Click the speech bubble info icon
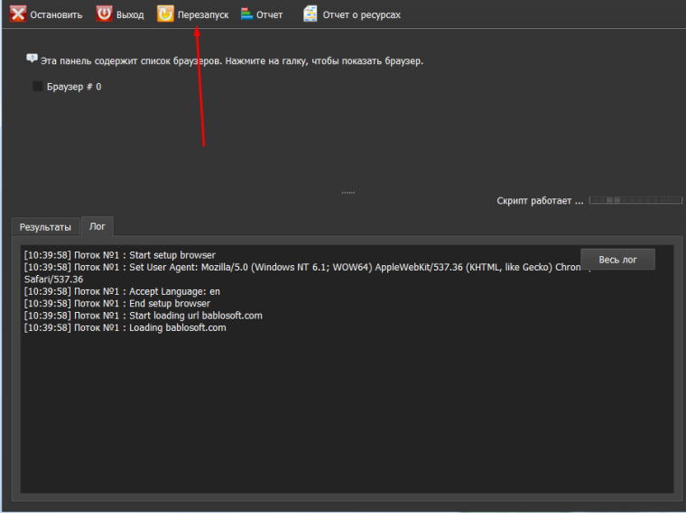The image size is (686, 513). click(x=32, y=59)
